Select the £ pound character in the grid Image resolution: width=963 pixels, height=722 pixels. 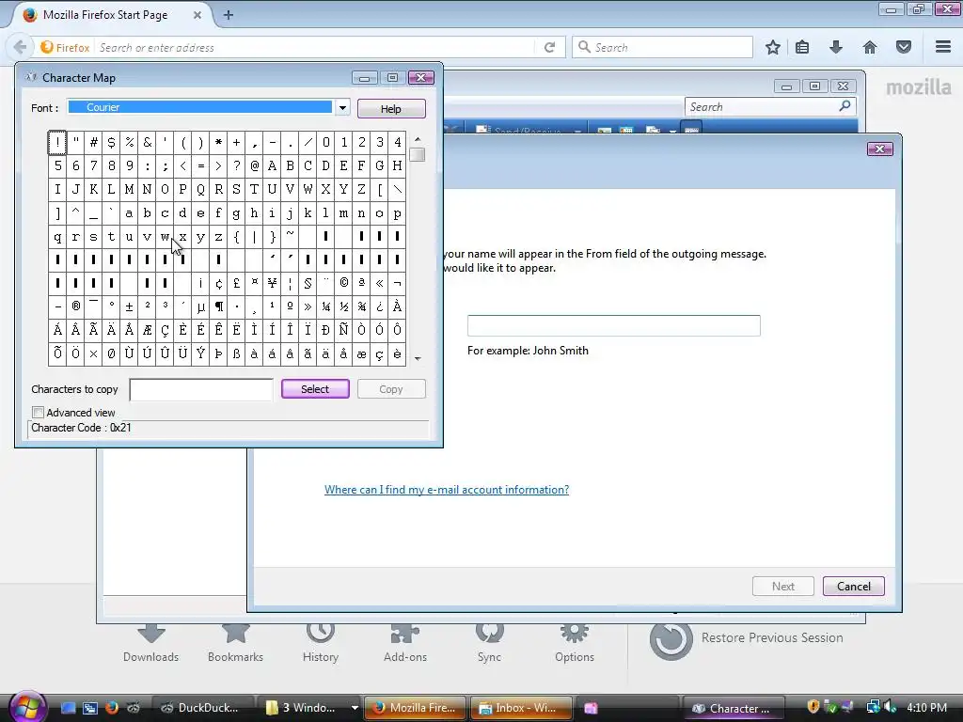[236, 283]
